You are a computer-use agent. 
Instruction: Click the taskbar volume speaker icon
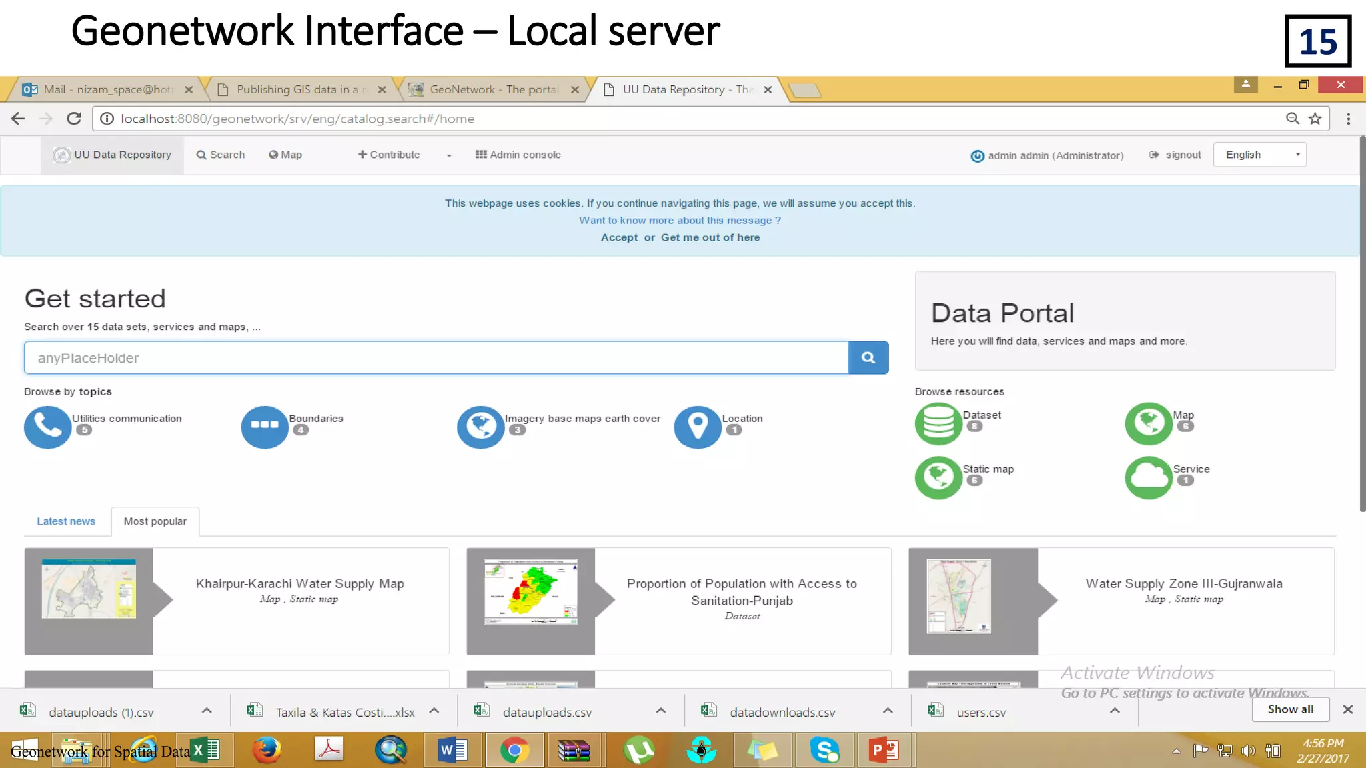tap(1248, 751)
